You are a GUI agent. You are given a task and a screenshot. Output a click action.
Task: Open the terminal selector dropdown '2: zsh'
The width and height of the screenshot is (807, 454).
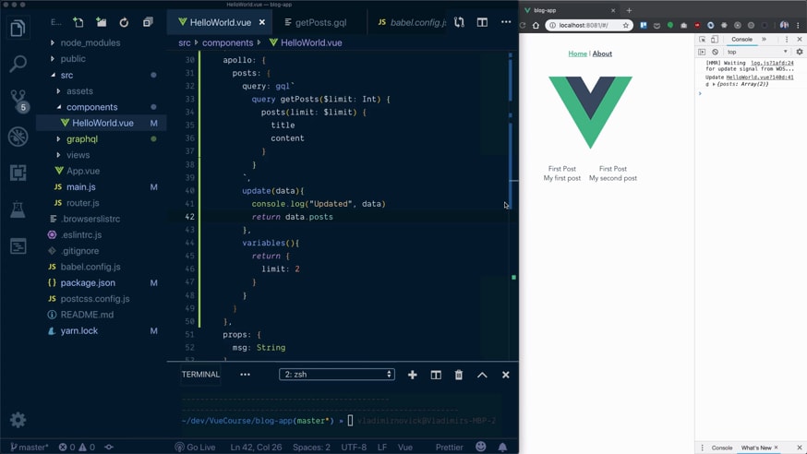pos(337,375)
